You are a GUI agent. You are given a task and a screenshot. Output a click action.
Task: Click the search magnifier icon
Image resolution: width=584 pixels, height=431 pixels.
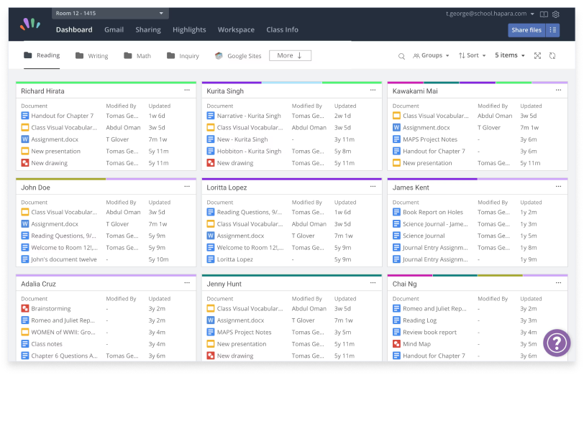[402, 56]
